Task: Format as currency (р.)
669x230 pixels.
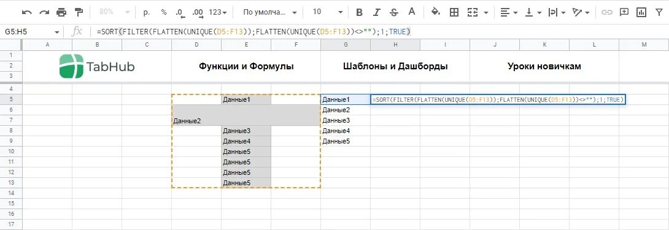Action: tap(147, 12)
